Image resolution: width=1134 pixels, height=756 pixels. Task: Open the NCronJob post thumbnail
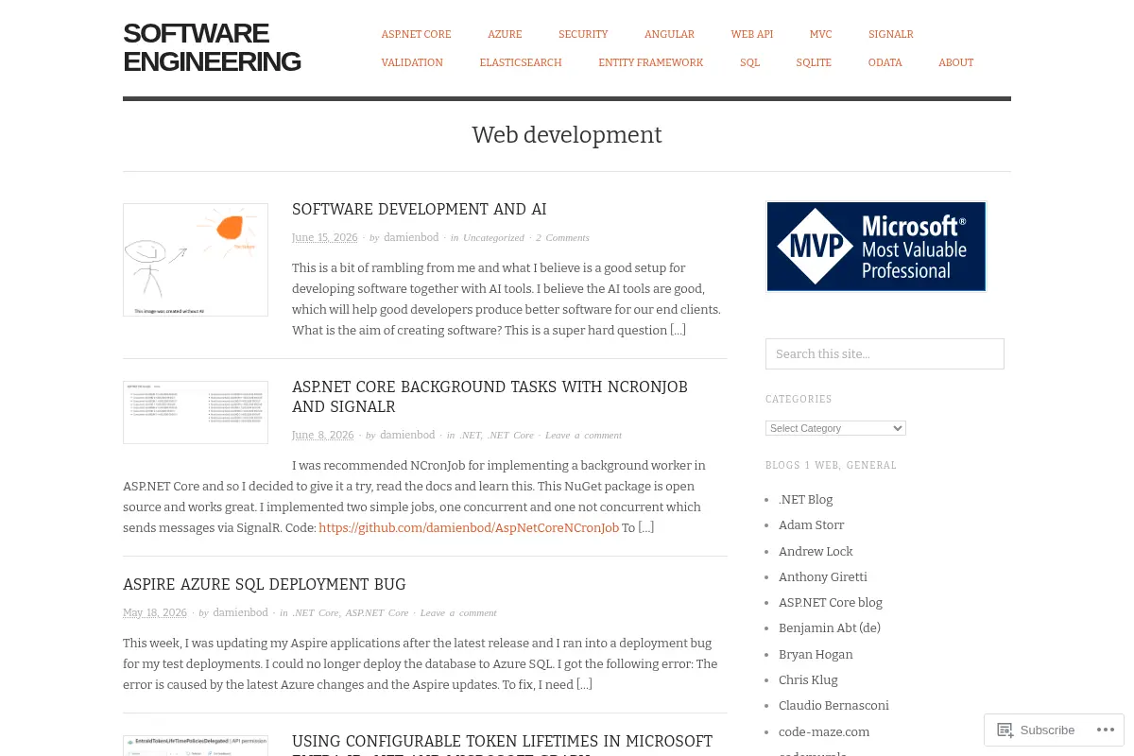196,412
